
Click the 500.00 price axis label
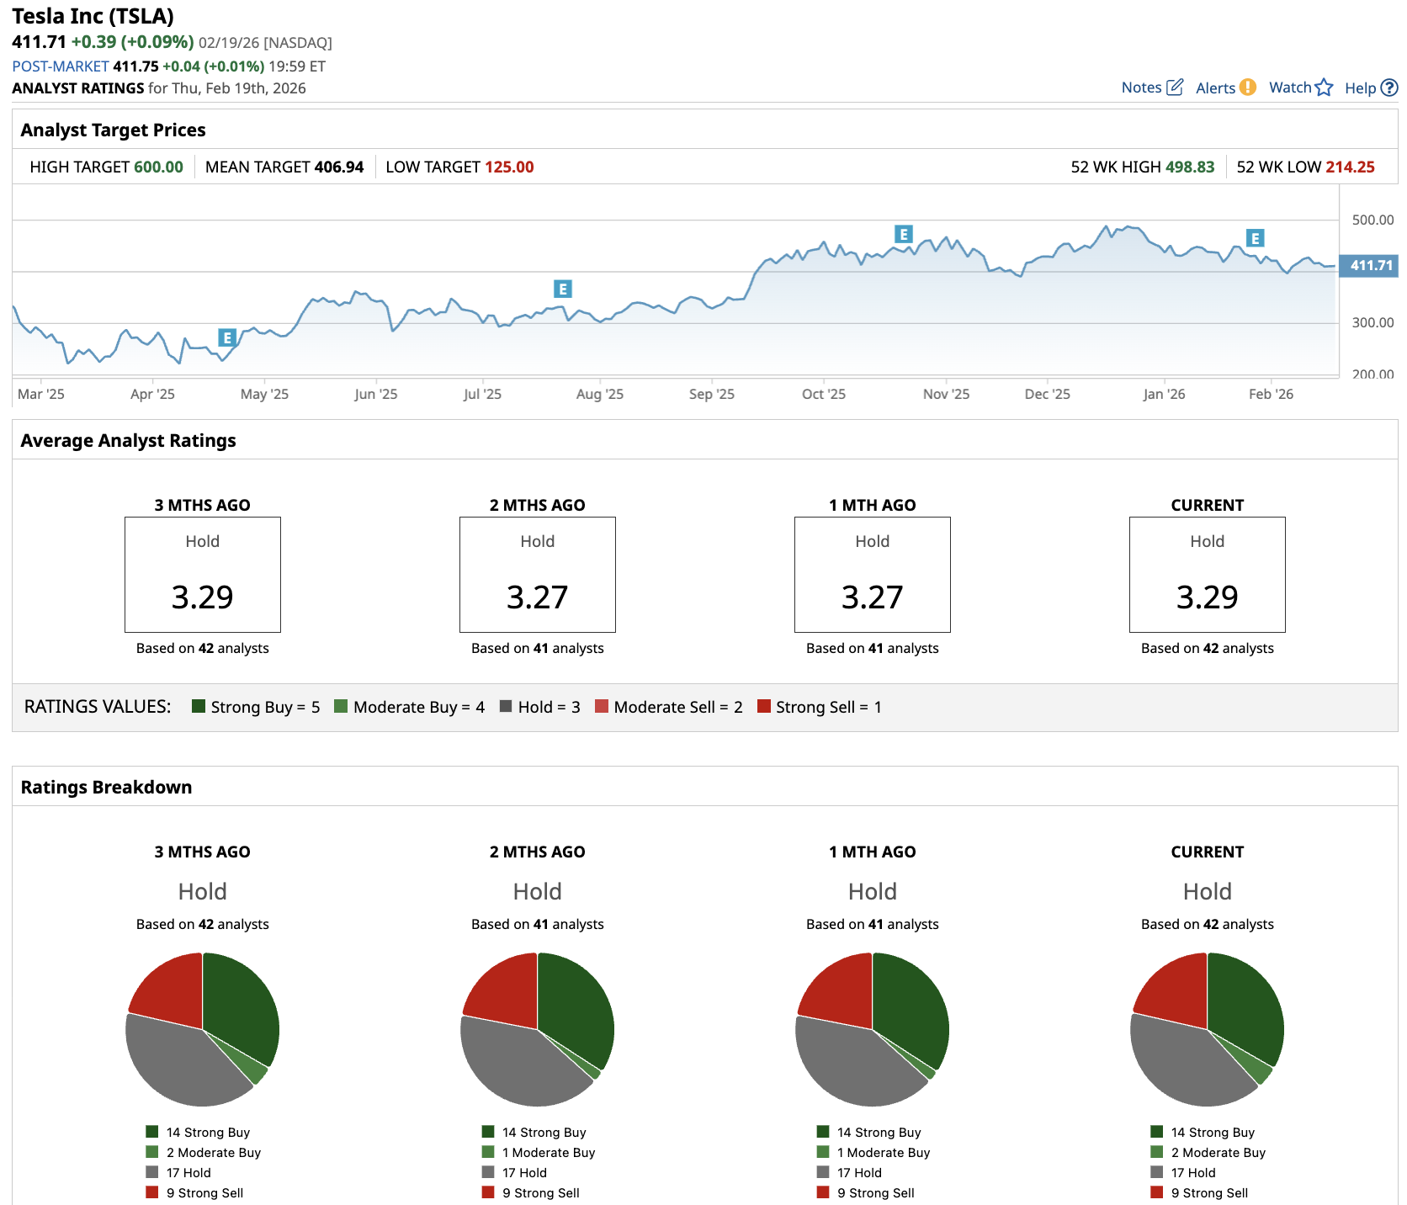(1373, 220)
